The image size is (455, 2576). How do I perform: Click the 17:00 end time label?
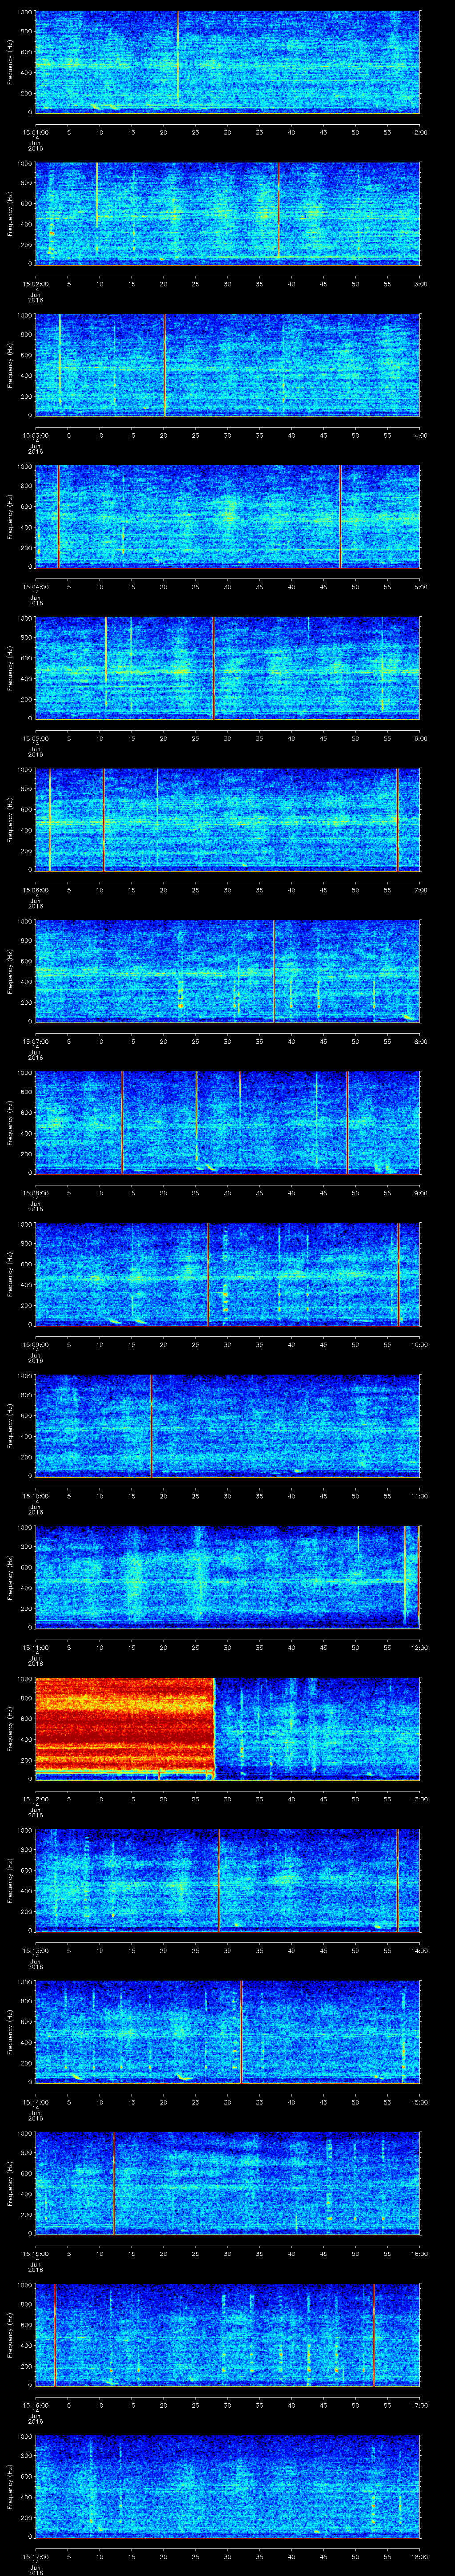coord(419,2405)
